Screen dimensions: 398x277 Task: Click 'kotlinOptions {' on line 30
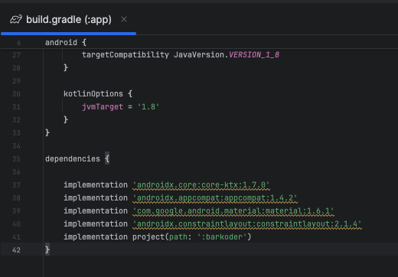(98, 94)
